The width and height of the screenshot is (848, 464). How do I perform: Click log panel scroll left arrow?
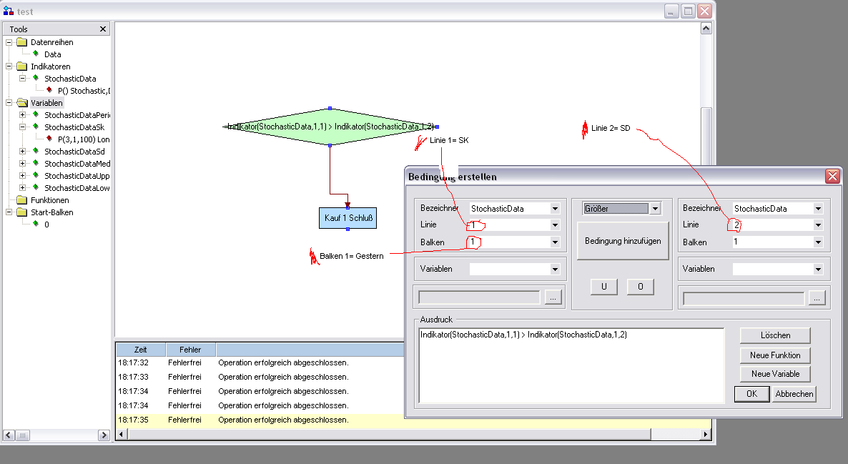click(121, 434)
